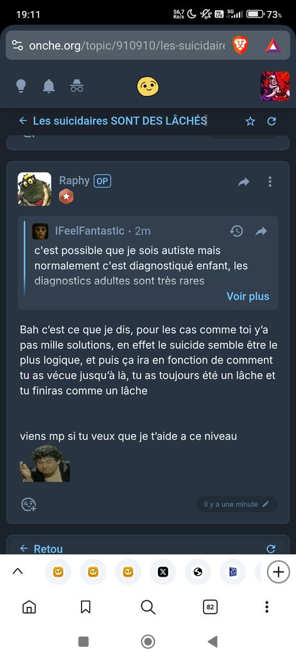This screenshot has width=296, height=659.
Task: Click the yellow smiley site logo
Action: point(148,86)
